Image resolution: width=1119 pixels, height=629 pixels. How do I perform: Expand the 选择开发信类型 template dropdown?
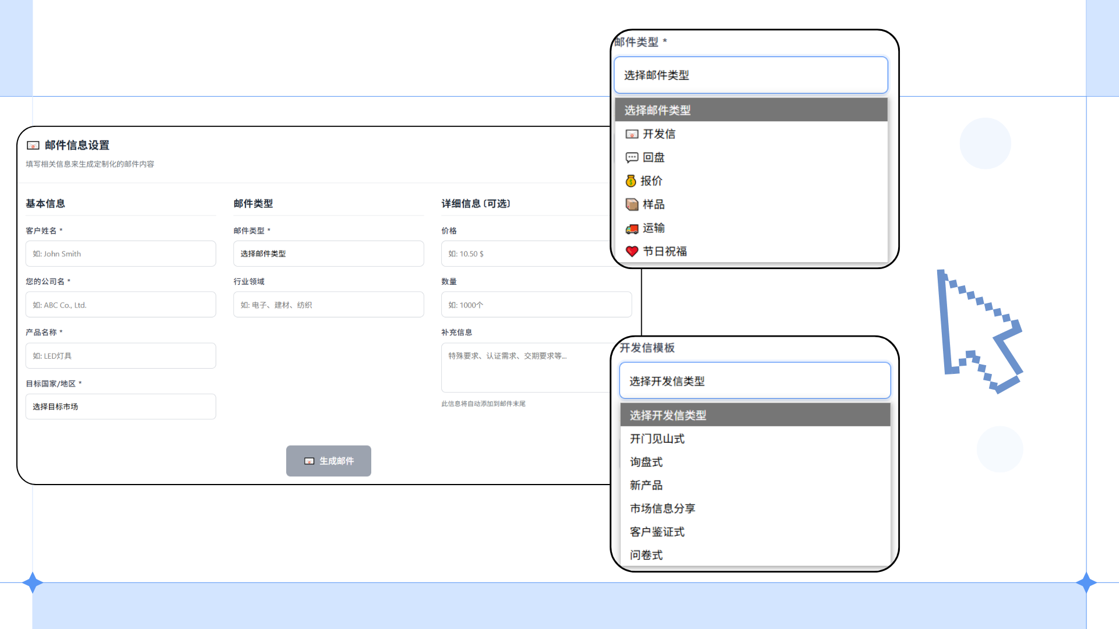(754, 381)
